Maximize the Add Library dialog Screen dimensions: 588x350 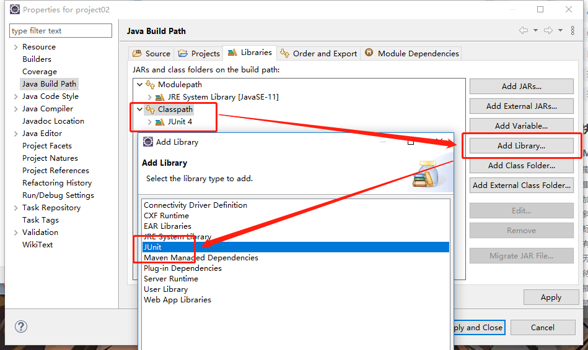pos(411,142)
